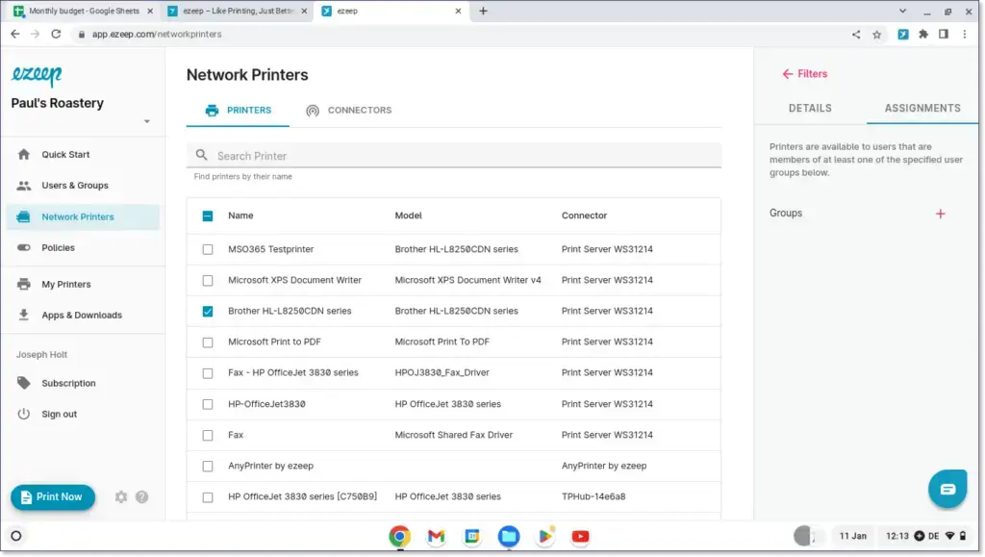
Task: Uncheck the Brother HL-L8250CDN series printer
Action: [207, 311]
